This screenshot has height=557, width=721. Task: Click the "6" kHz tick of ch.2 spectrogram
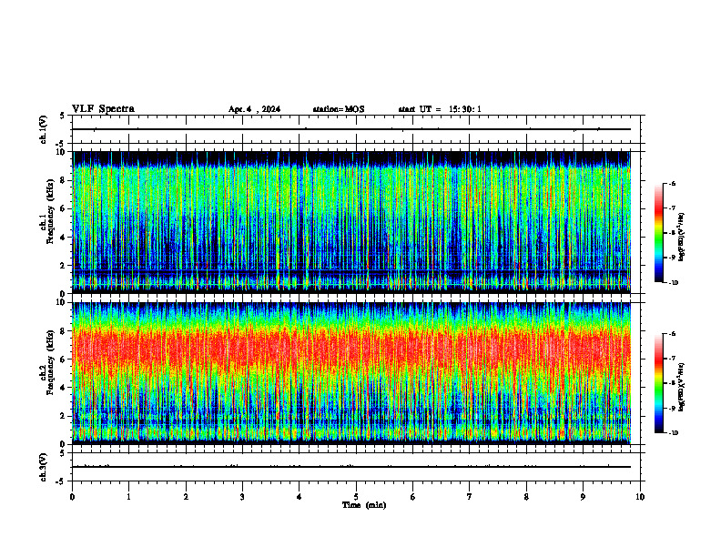pos(64,360)
